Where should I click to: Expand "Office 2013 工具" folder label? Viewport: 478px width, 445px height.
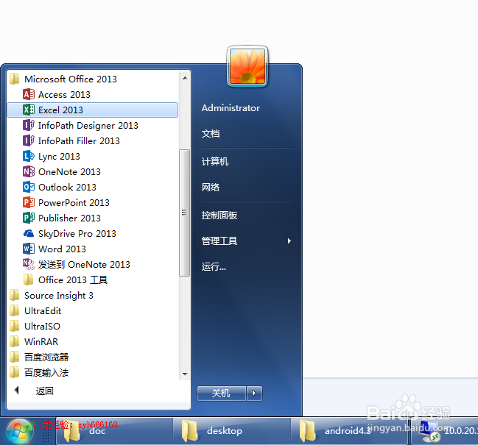(x=73, y=280)
